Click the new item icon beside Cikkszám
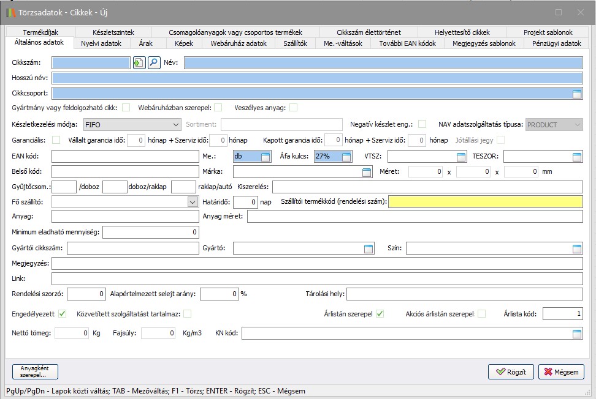 click(x=139, y=62)
